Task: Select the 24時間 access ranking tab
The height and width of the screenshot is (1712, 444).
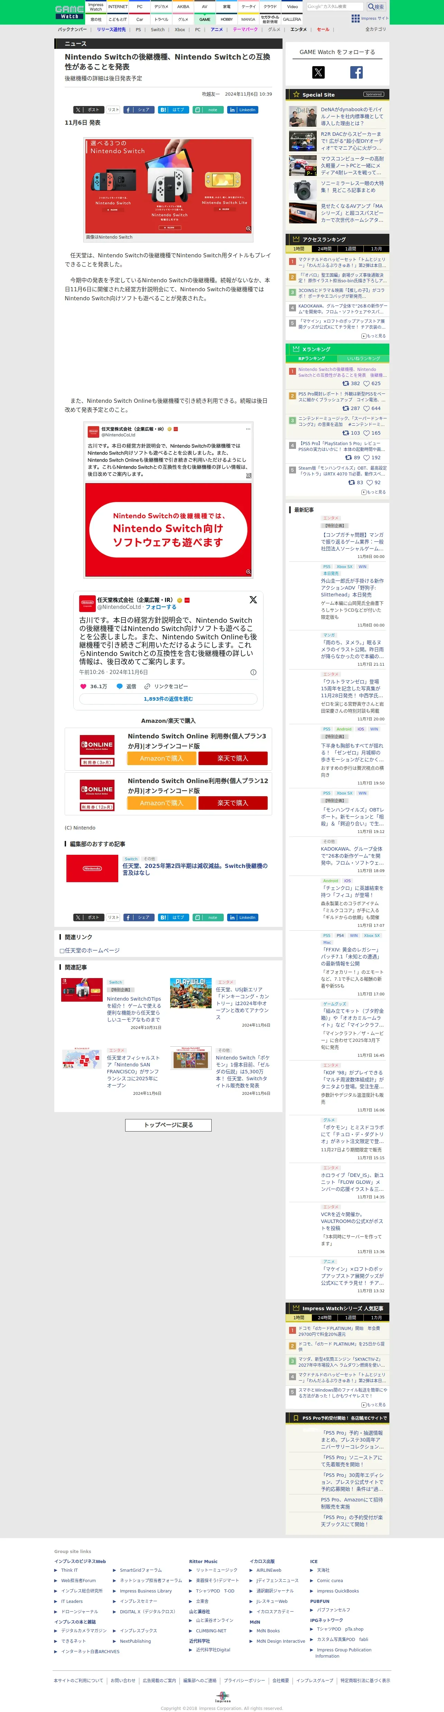Action: coord(325,249)
